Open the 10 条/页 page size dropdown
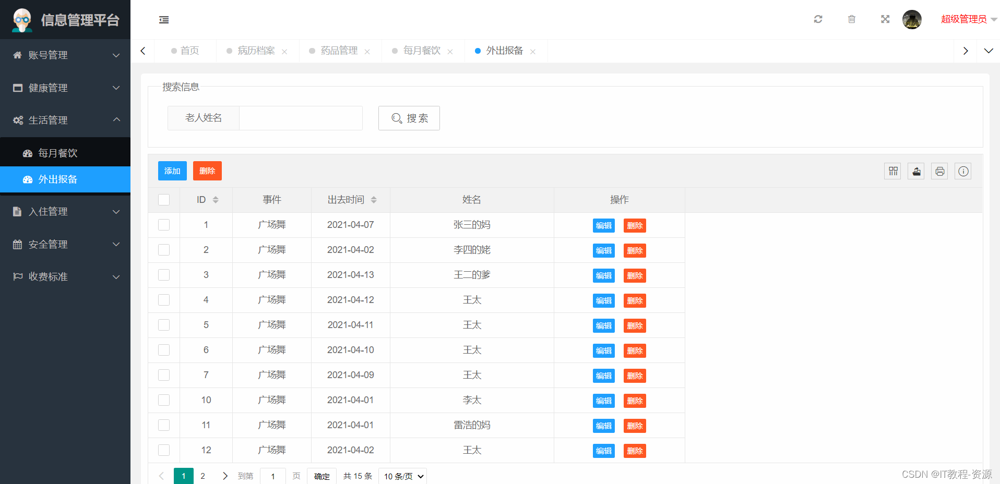 click(x=402, y=476)
